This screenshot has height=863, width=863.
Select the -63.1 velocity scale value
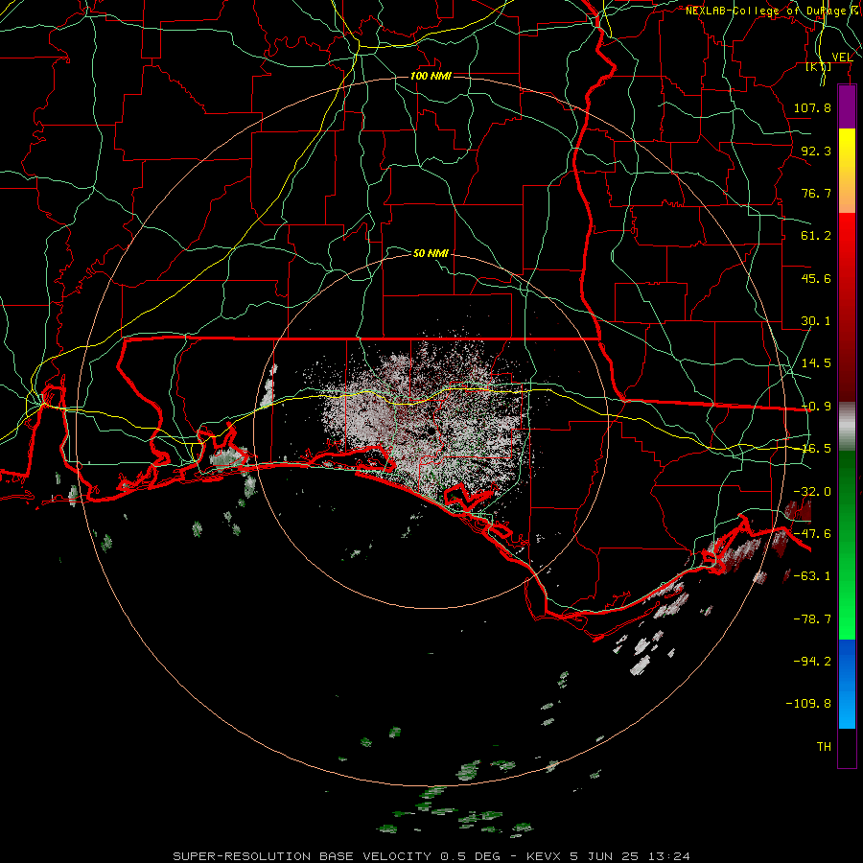pos(812,576)
